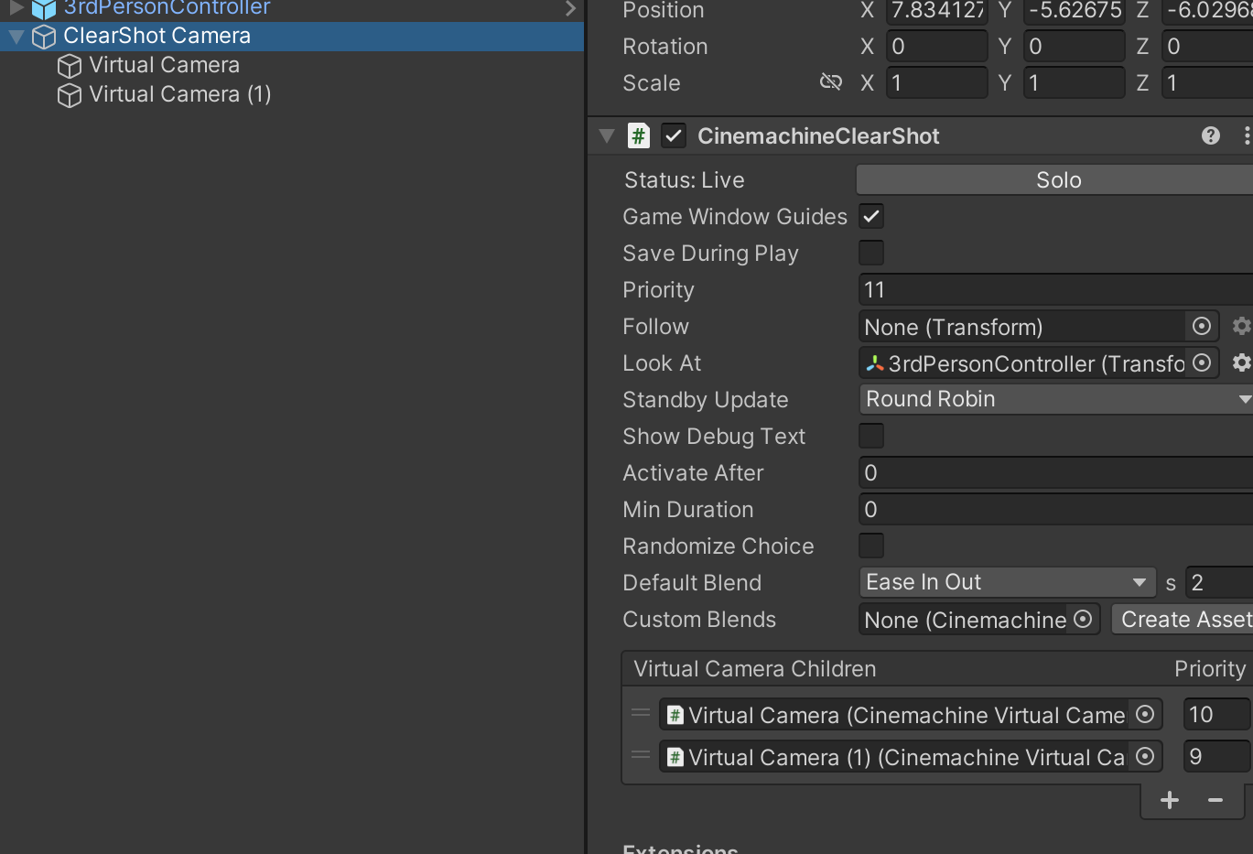Click the 3rdPersonController blue prefab icon
Image resolution: width=1253 pixels, height=854 pixels.
[44, 9]
